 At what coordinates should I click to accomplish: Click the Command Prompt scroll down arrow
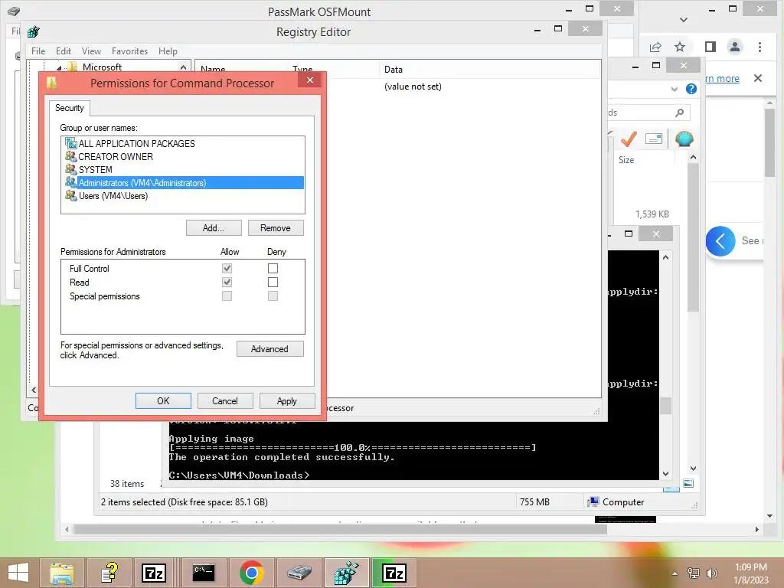point(665,473)
